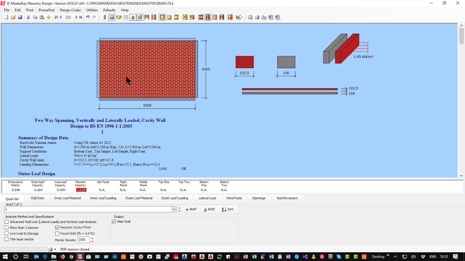Switch to the Wall Data tab
This screenshot has height=261, width=465.
(37, 198)
